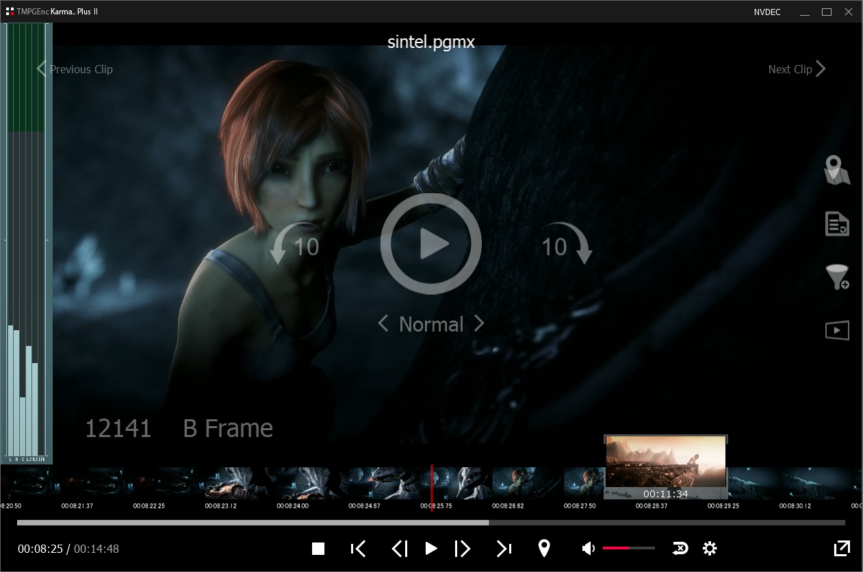
Task: Stop playback with the square button
Action: pos(318,548)
